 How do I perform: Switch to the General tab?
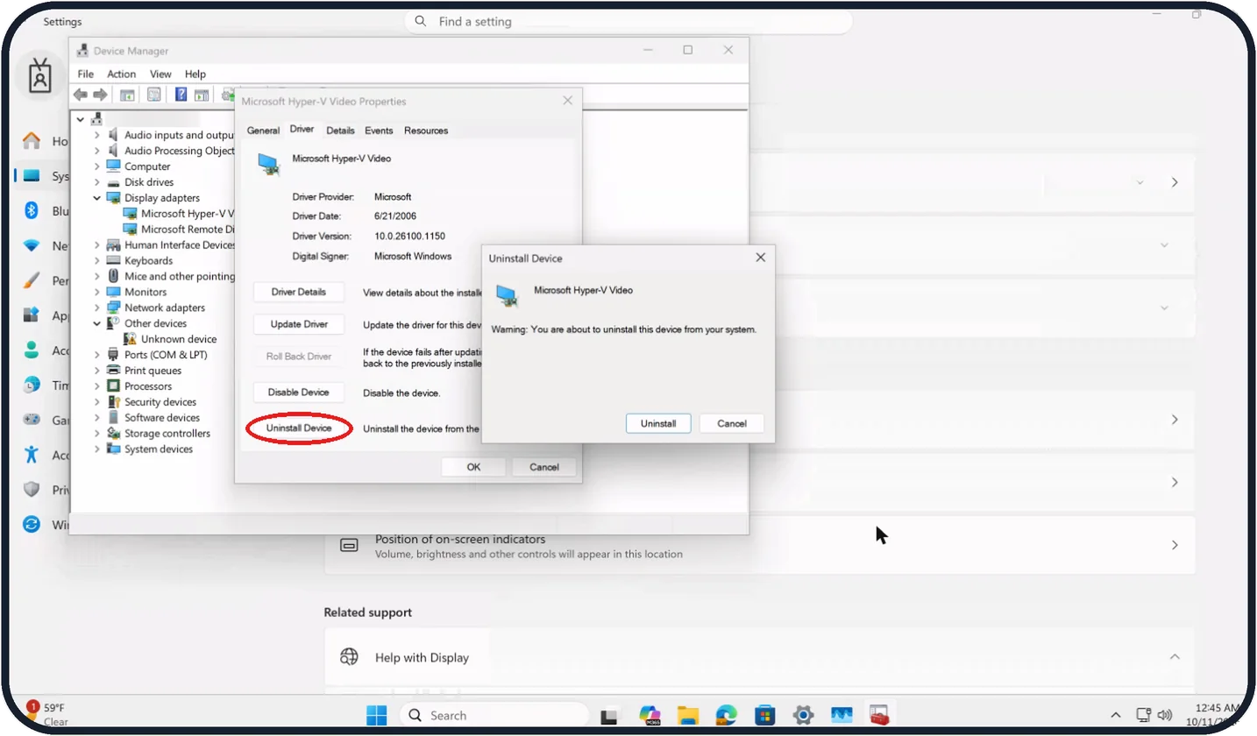[x=263, y=131]
